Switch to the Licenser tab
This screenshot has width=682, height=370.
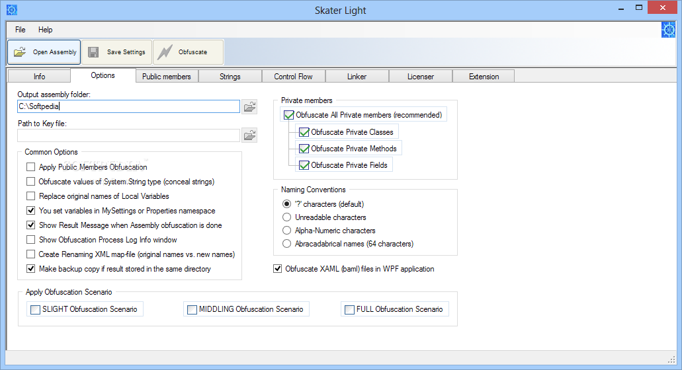tap(421, 77)
